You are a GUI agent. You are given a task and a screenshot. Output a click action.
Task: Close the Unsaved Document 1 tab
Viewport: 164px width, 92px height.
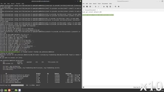pos(97,10)
